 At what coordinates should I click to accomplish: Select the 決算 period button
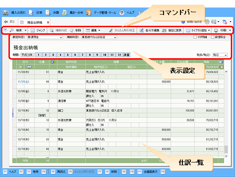pos(126,55)
